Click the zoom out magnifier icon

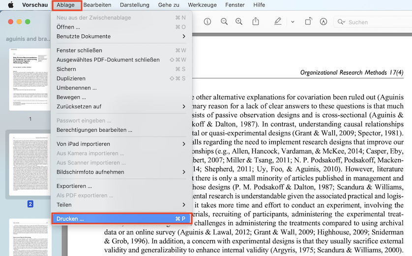pos(224,22)
